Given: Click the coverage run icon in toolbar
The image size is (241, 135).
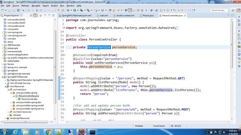Looking at the screenshot, I should [81, 10].
